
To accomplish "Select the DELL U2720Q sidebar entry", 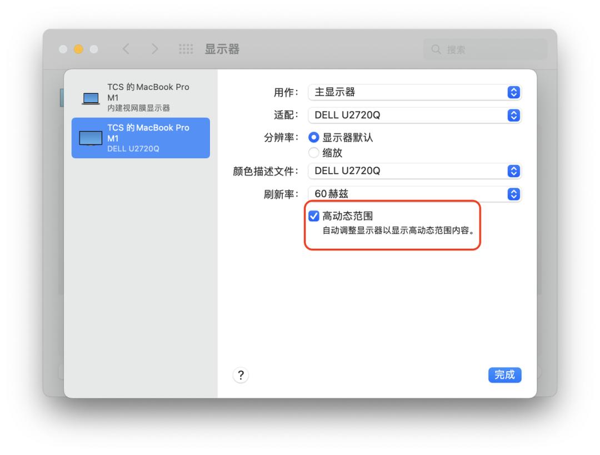I will click(x=141, y=138).
